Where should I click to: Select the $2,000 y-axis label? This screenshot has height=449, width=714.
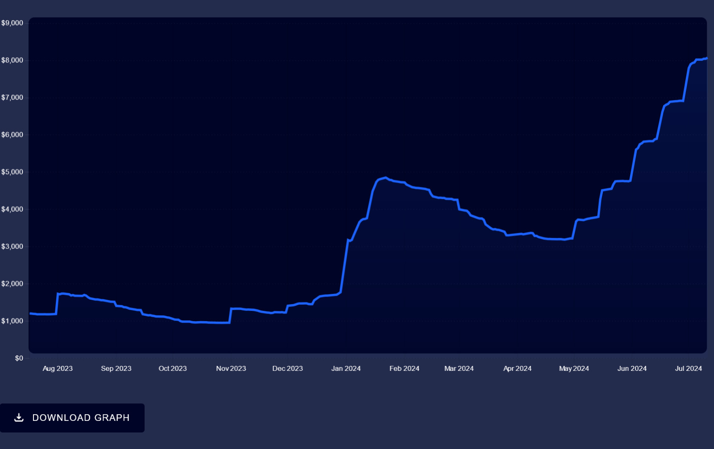tap(12, 284)
